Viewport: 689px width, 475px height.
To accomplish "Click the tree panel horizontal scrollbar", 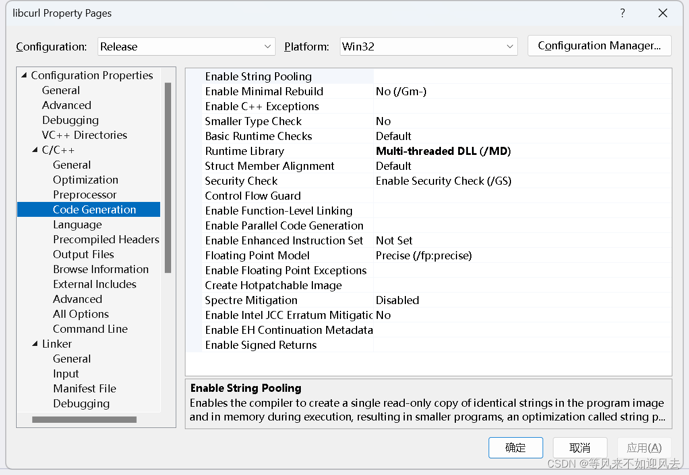I will 84,419.
